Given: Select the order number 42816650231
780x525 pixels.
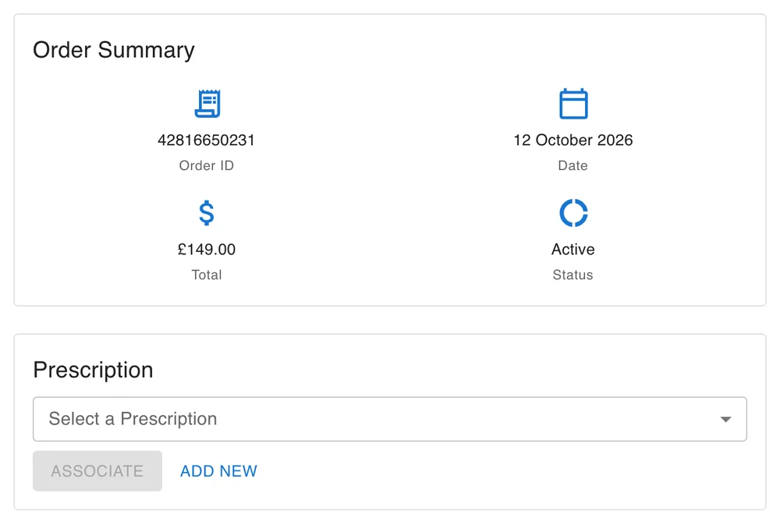Looking at the screenshot, I should pyautogui.click(x=207, y=140).
